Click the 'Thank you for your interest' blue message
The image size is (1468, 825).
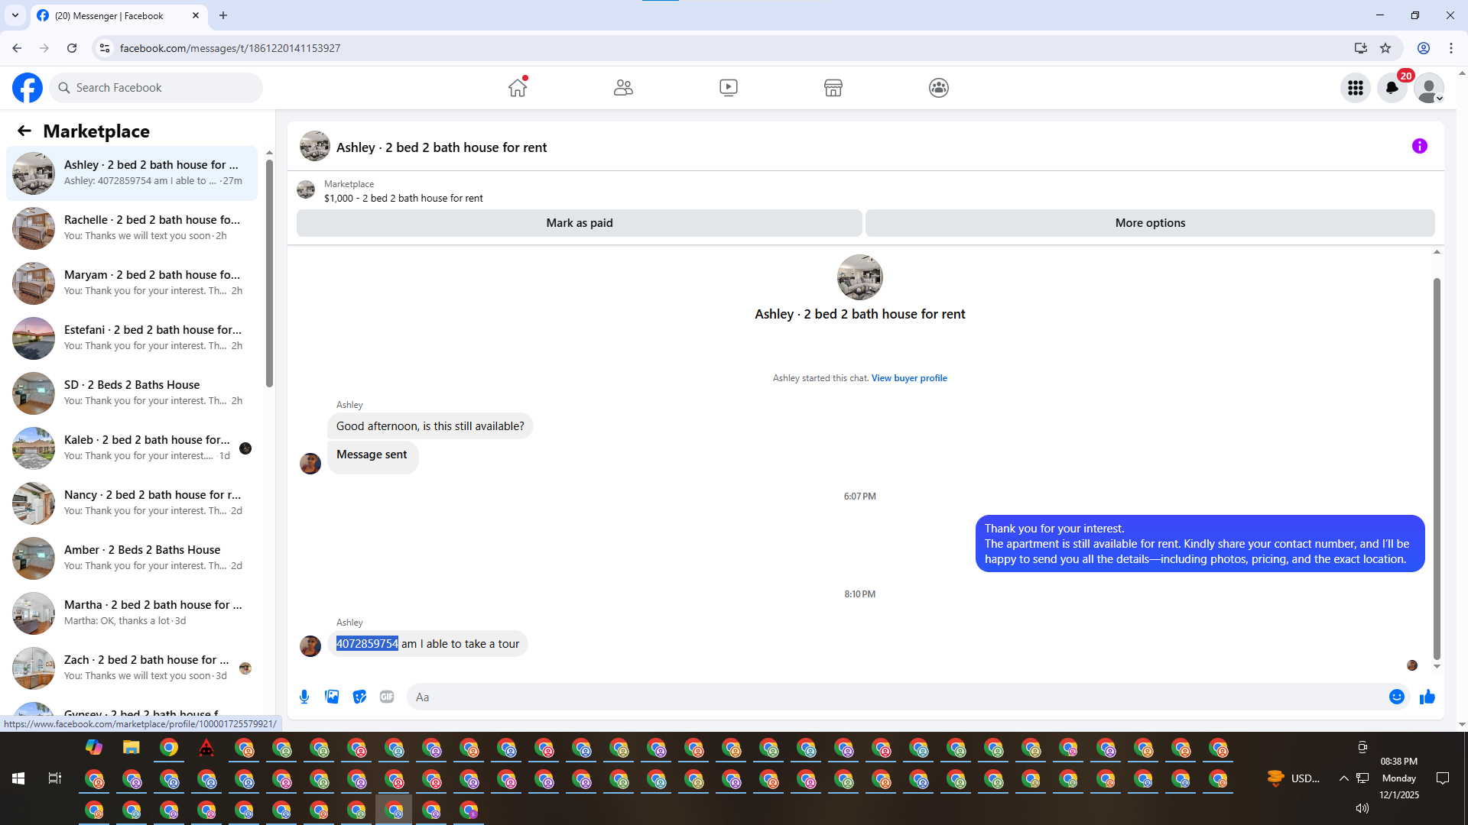pyautogui.click(x=1200, y=544)
